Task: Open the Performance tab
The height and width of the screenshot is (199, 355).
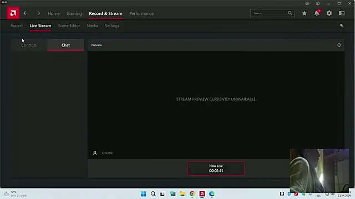Action: [x=141, y=13]
